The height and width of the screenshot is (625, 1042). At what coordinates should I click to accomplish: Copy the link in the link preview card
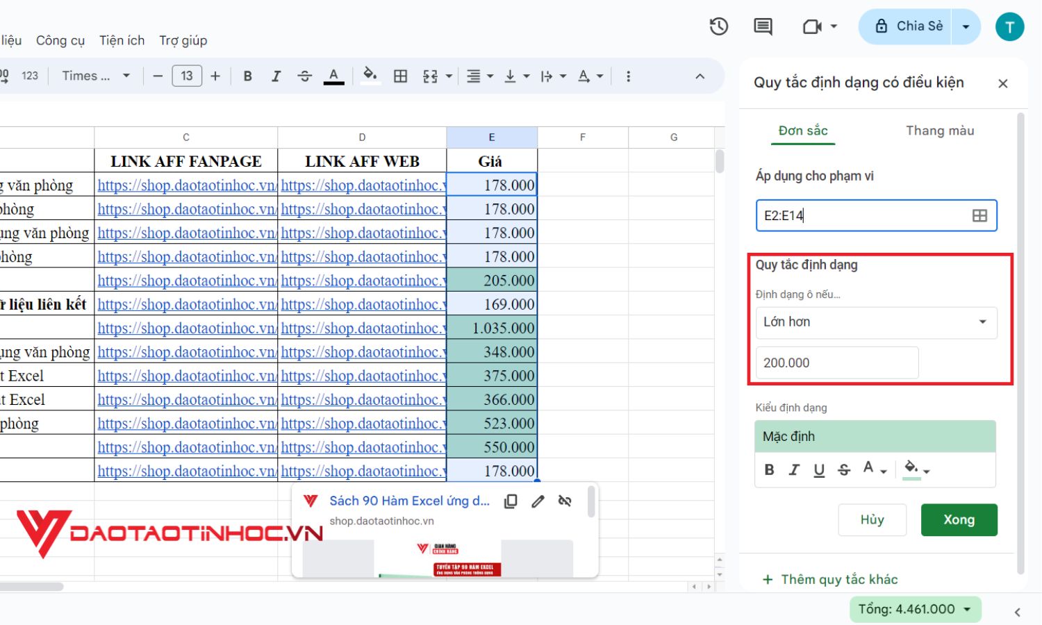pyautogui.click(x=511, y=501)
